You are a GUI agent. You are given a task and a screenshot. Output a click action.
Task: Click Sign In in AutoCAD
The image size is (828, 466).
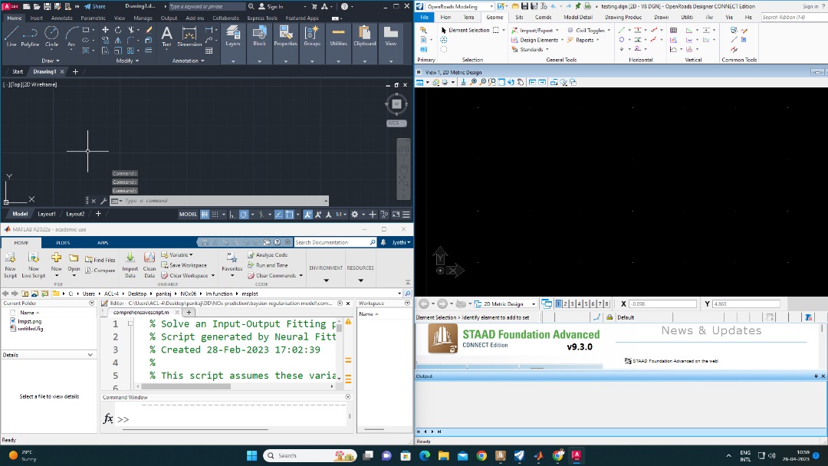271,6
